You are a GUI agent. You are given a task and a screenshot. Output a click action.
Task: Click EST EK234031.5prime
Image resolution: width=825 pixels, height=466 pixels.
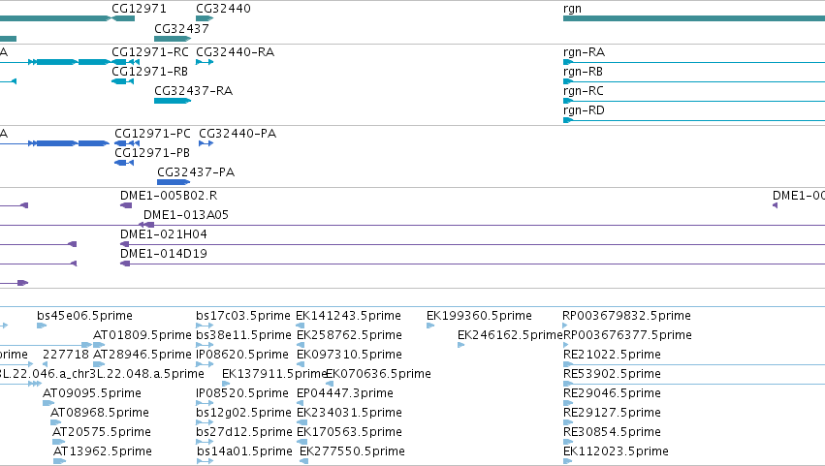click(x=349, y=413)
